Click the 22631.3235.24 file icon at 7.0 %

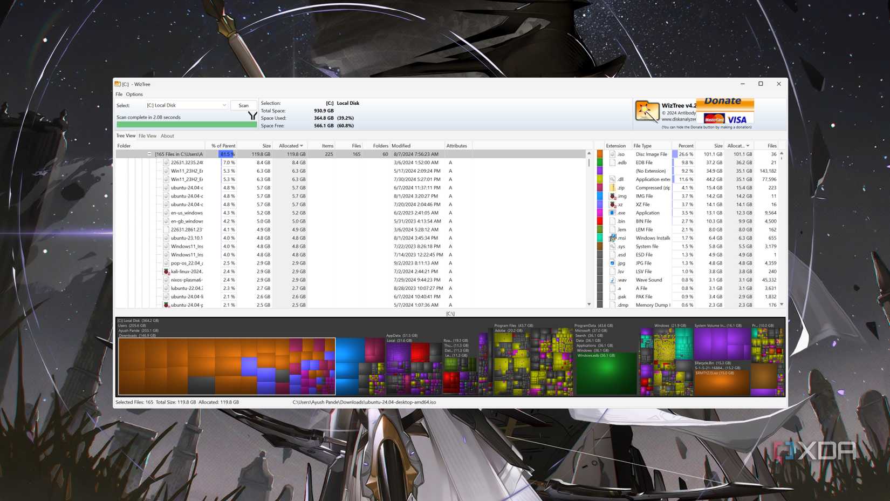pyautogui.click(x=166, y=163)
